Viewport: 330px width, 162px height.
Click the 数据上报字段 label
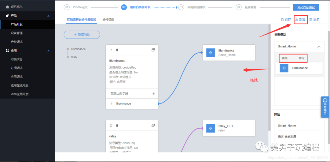click(x=119, y=93)
